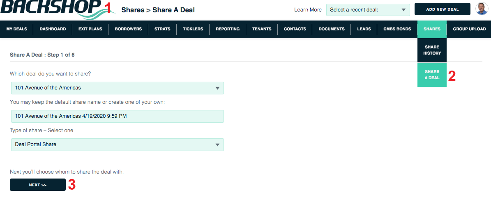This screenshot has height=197, width=491.
Task: Click the Add New Deal button
Action: click(443, 9)
